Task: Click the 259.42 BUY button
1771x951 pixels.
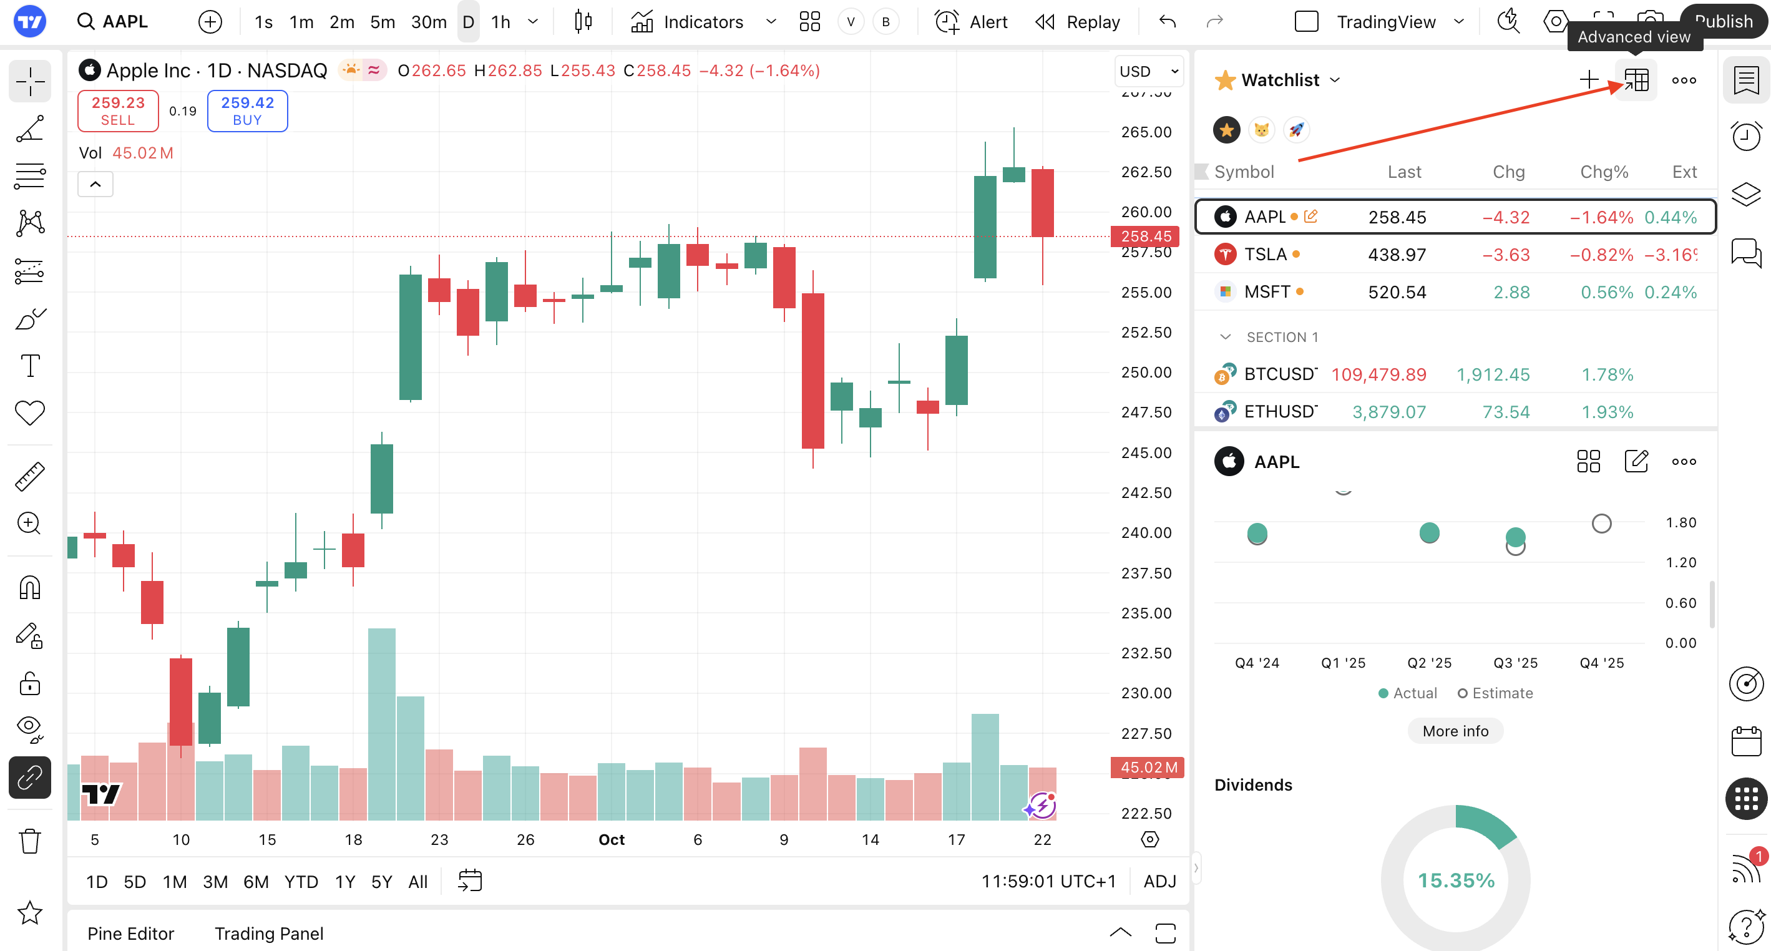Action: 247,110
